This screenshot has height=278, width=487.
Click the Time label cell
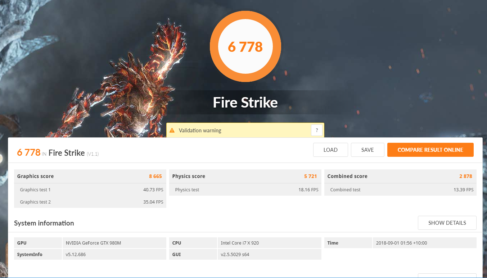tap(348, 243)
